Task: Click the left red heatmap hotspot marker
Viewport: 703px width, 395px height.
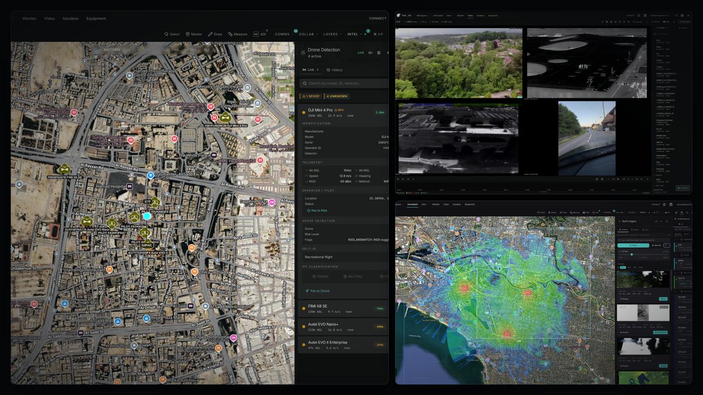Action: pos(465,288)
